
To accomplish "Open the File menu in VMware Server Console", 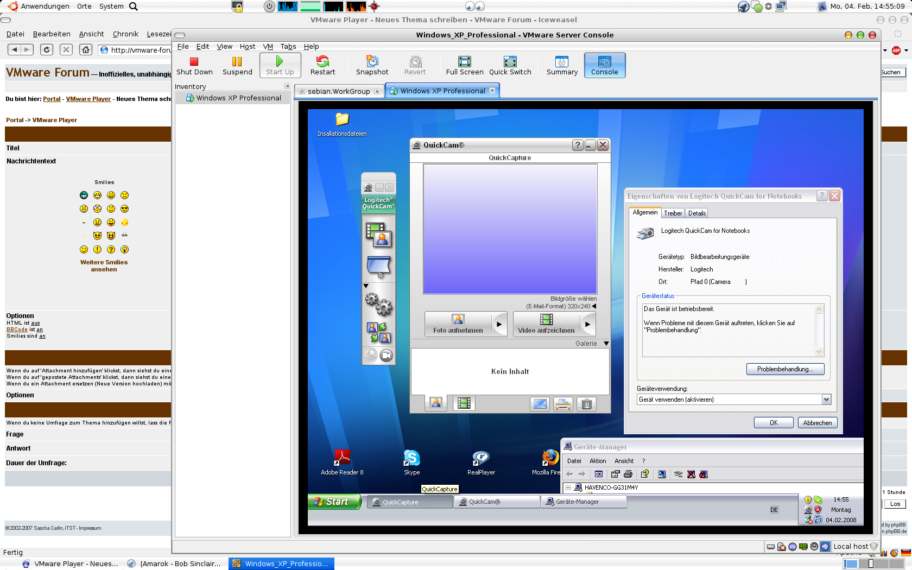I will [183, 47].
